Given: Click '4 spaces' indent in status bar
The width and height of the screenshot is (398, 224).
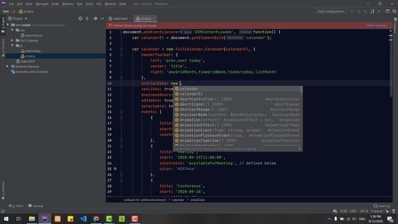Looking at the screenshot, I should 377,211.
